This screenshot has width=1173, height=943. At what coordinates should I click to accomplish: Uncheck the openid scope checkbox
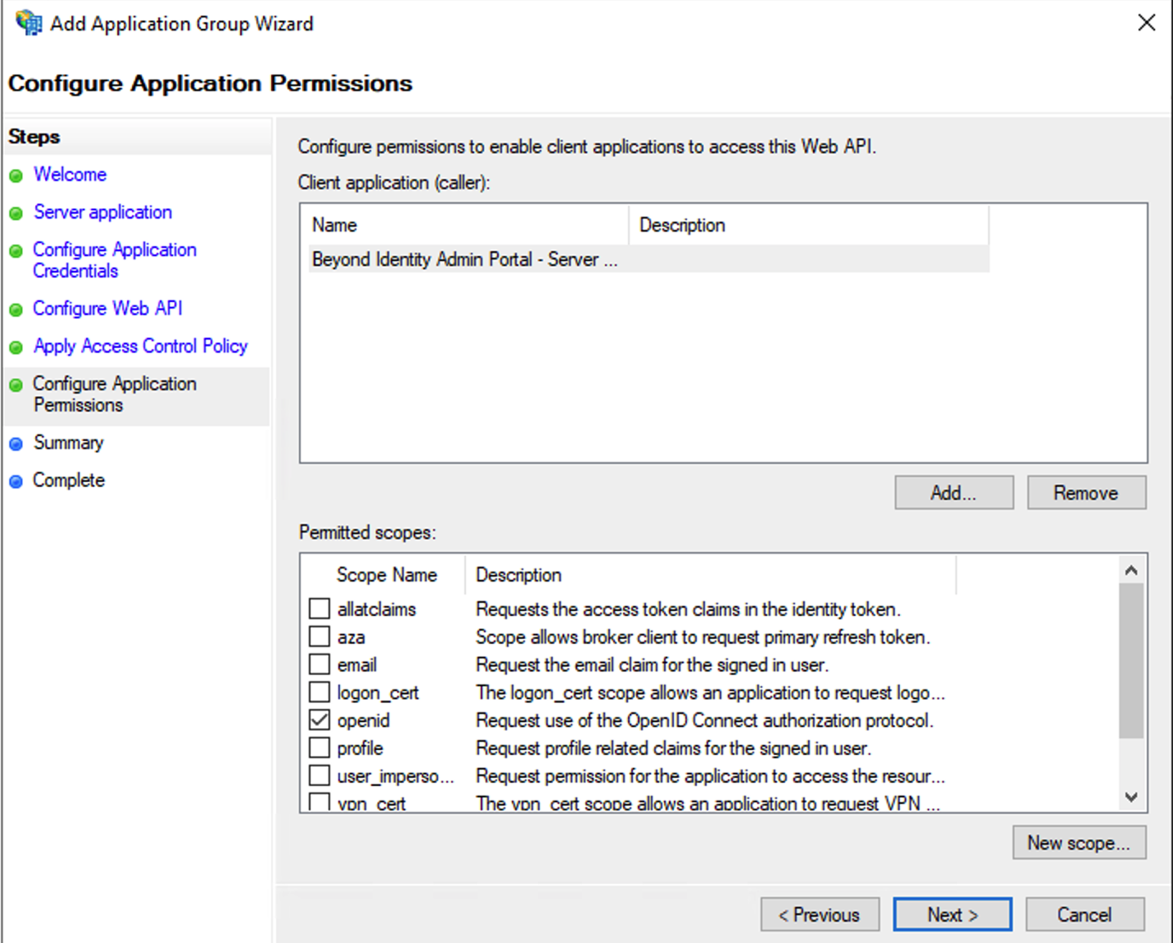pos(319,720)
